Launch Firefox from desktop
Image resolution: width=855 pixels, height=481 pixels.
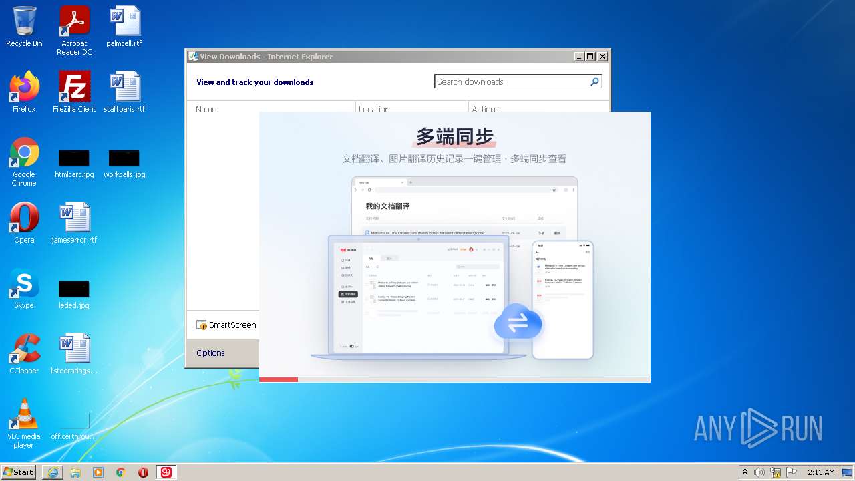(x=24, y=92)
